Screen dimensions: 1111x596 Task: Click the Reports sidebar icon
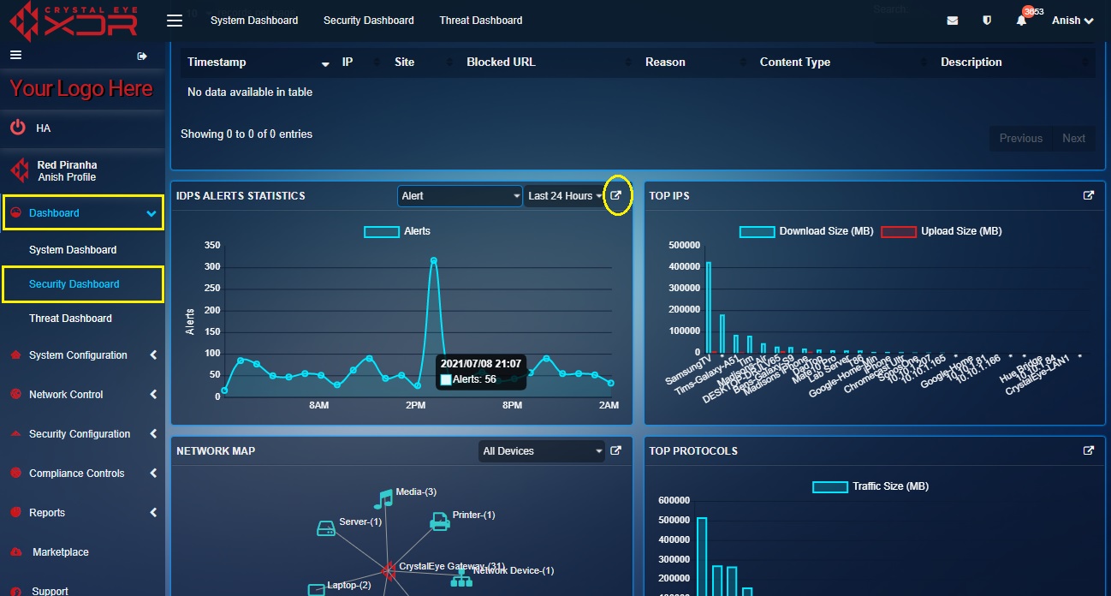[15, 513]
